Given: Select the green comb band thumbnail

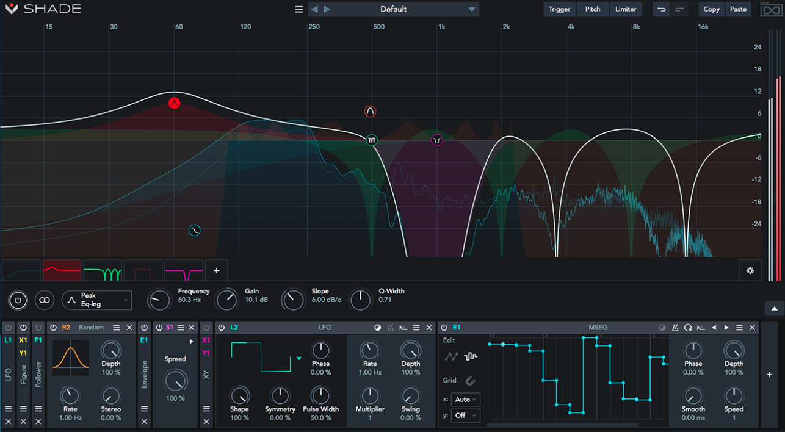Looking at the screenshot, I should tap(103, 270).
